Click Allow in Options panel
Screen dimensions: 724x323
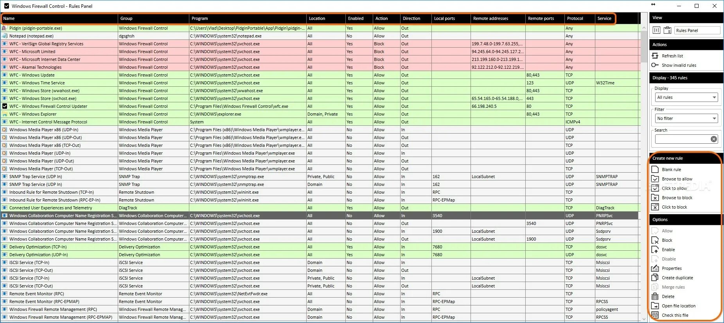click(667, 231)
